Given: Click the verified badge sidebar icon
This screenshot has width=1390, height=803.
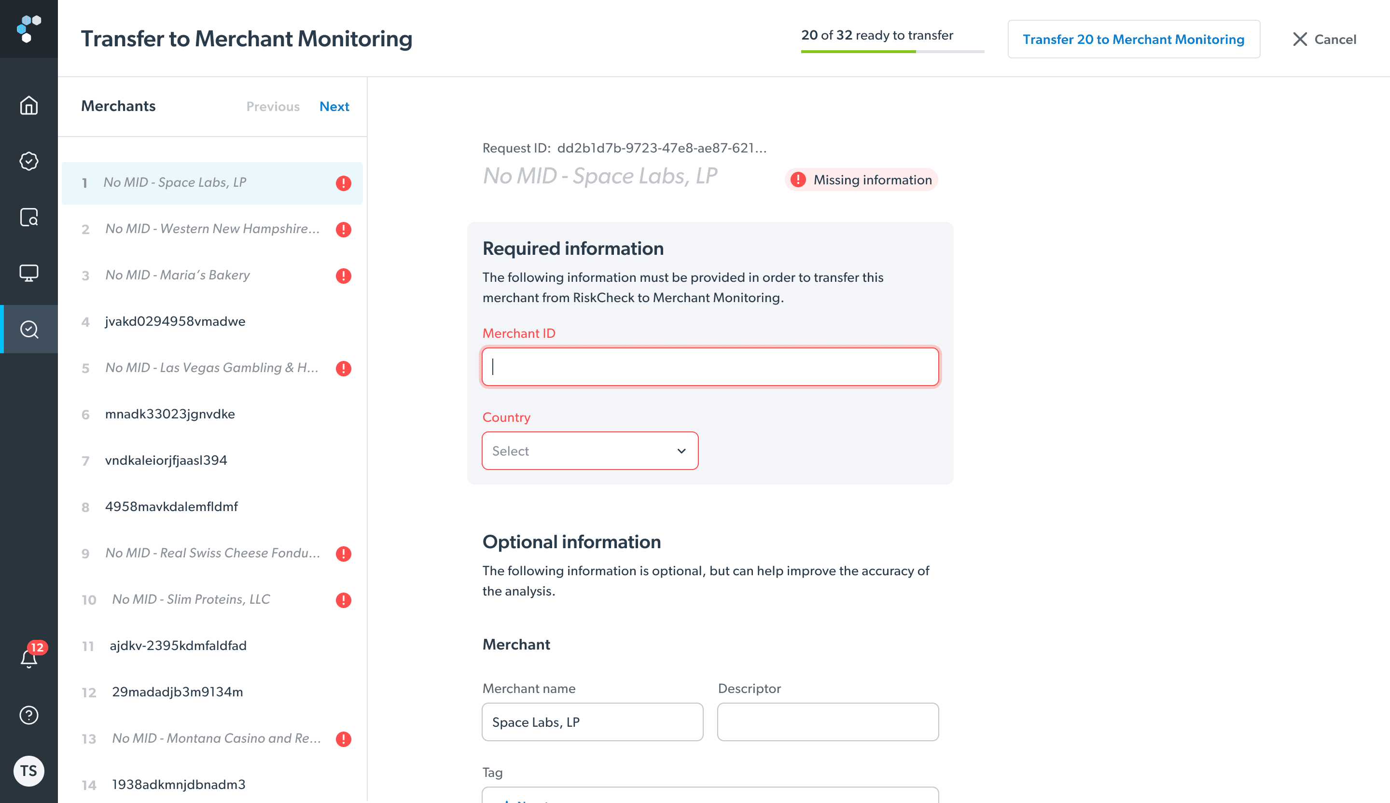Looking at the screenshot, I should click(28, 161).
